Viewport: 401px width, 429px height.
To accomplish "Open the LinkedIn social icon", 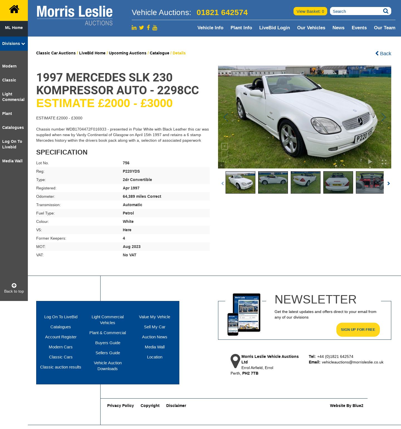I will pyautogui.click(x=134, y=28).
